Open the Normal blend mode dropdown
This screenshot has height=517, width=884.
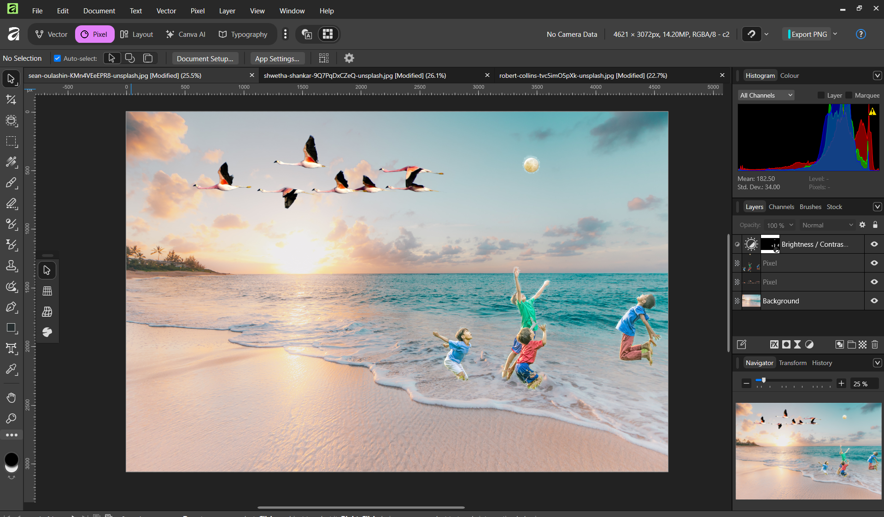point(827,225)
